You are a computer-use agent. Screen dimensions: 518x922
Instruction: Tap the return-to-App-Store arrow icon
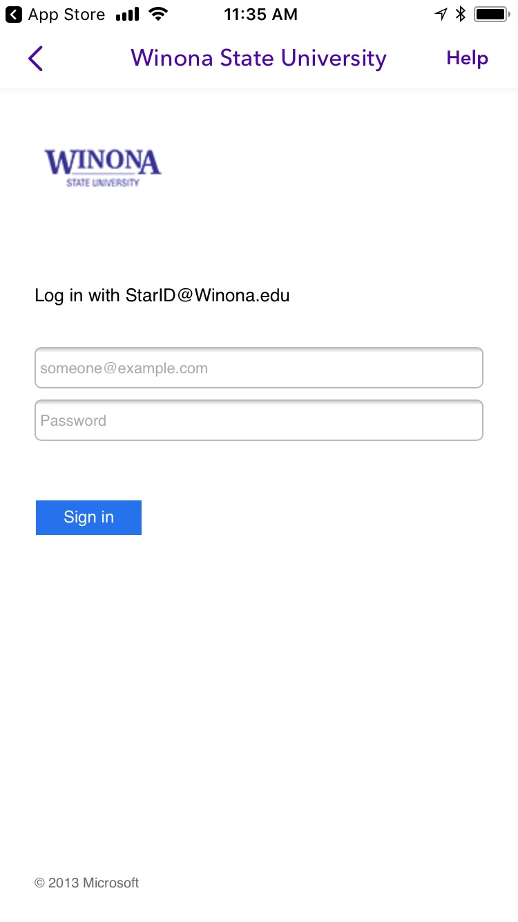click(x=14, y=15)
